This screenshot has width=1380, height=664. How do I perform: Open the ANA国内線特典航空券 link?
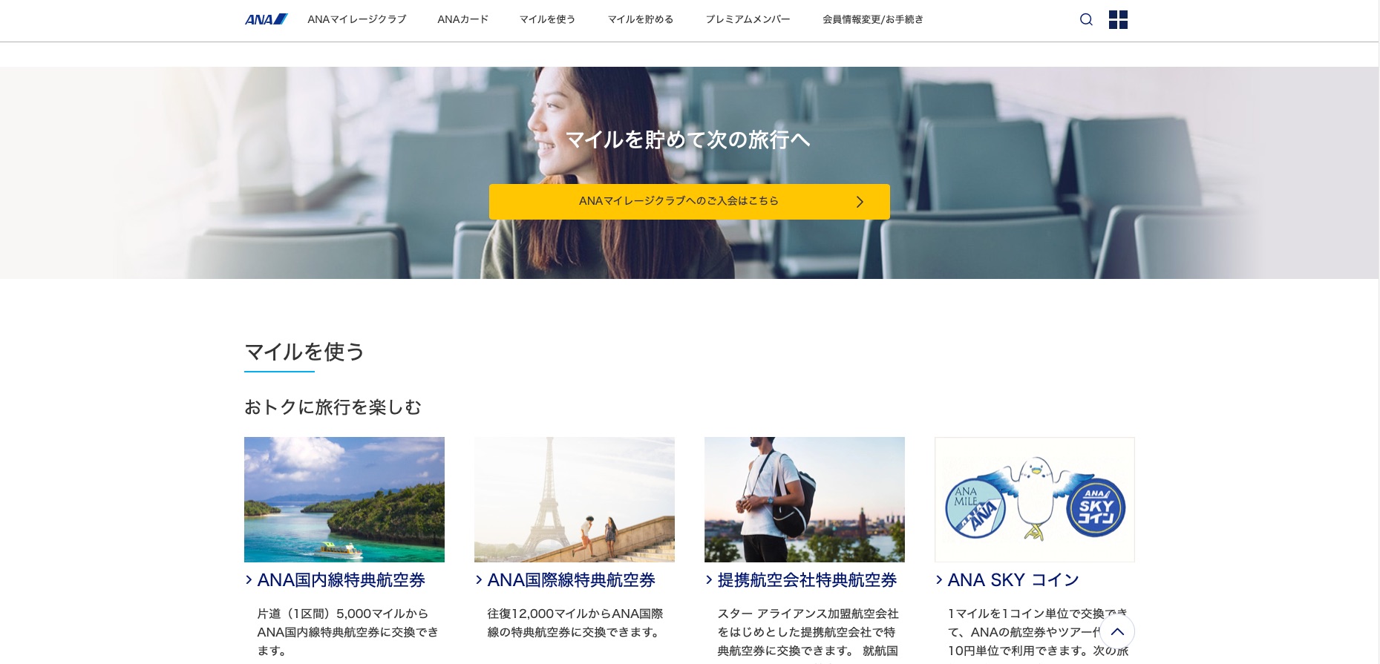click(341, 580)
